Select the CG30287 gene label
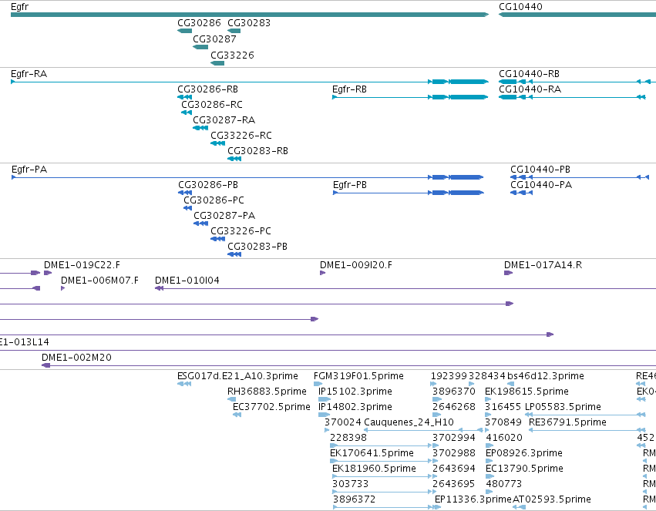 tap(214, 39)
